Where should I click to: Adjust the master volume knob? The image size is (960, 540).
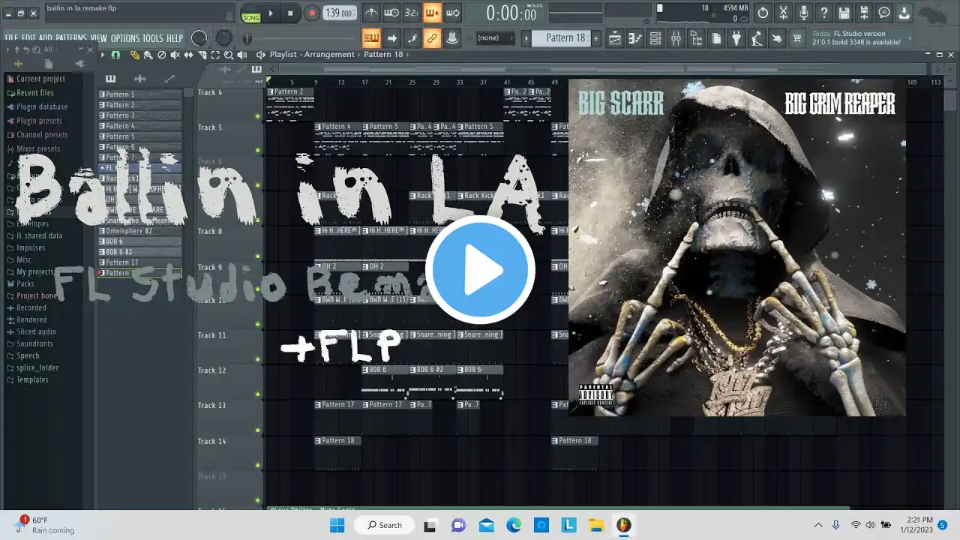199,38
